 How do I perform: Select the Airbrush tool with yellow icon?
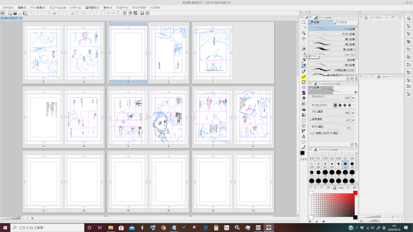304,76
